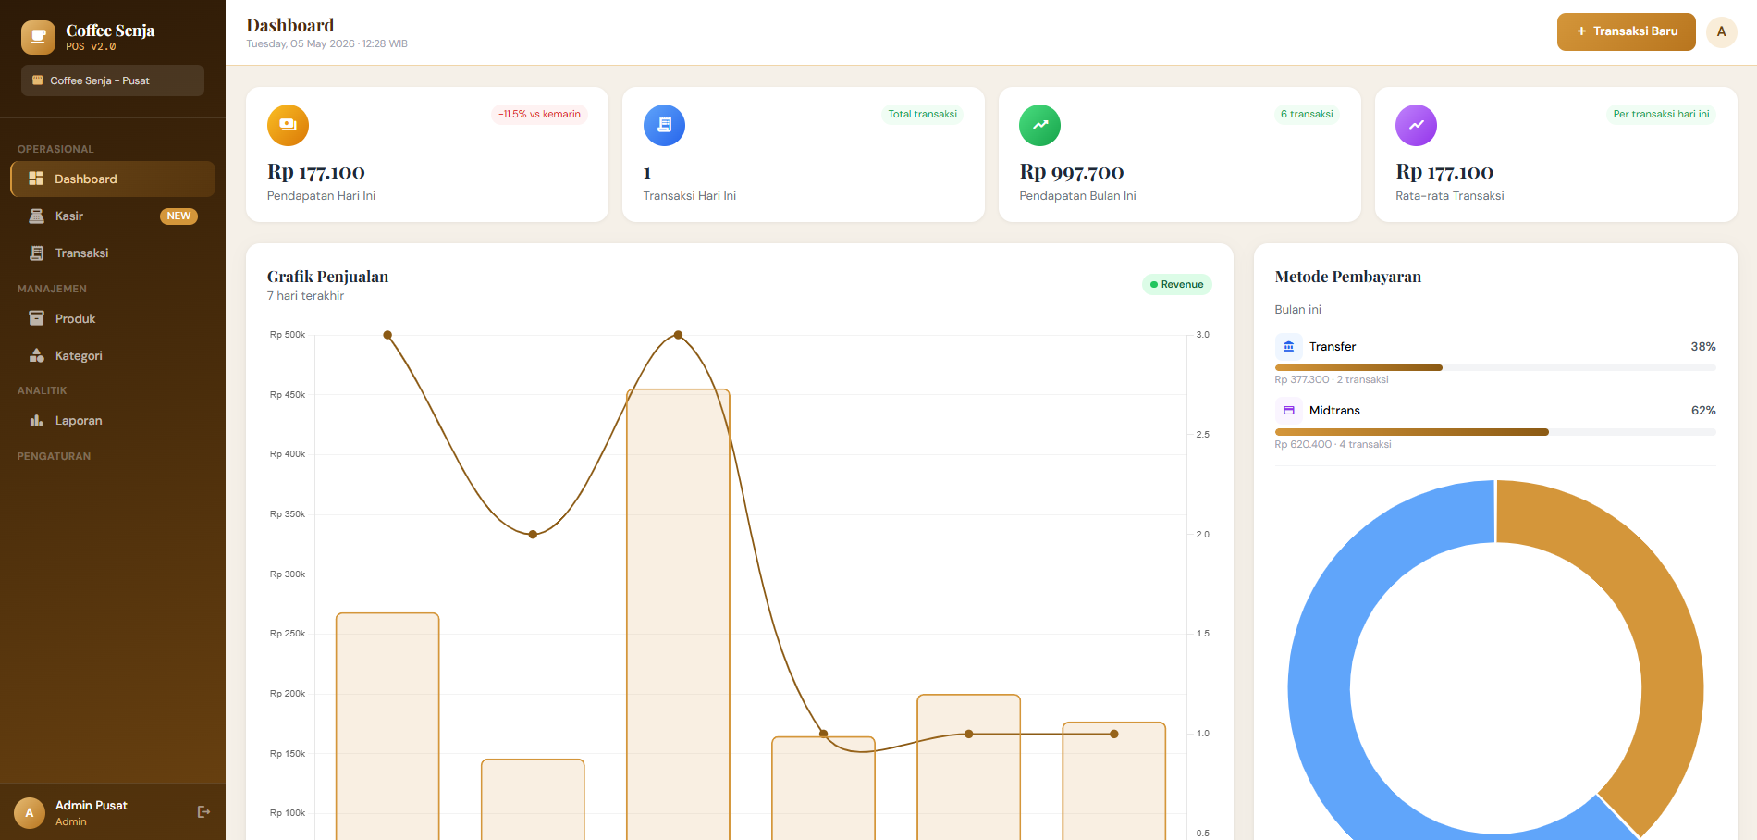Click the Midtrans card icon
This screenshot has height=840, width=1757.
tap(1288, 410)
